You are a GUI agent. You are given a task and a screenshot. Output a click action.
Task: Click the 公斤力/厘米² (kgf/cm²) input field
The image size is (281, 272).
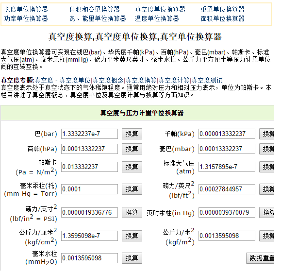point(89,236)
